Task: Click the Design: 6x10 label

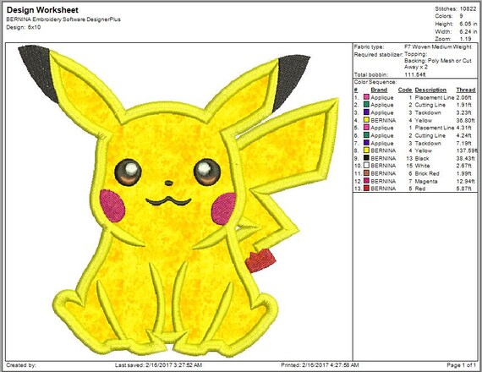Action: point(24,27)
